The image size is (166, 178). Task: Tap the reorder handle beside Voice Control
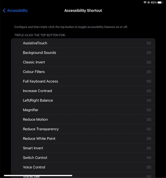[x=149, y=167]
